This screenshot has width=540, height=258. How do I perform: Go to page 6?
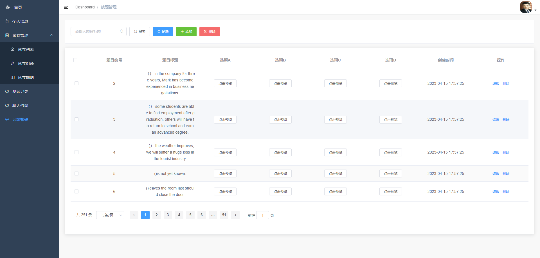click(x=202, y=215)
